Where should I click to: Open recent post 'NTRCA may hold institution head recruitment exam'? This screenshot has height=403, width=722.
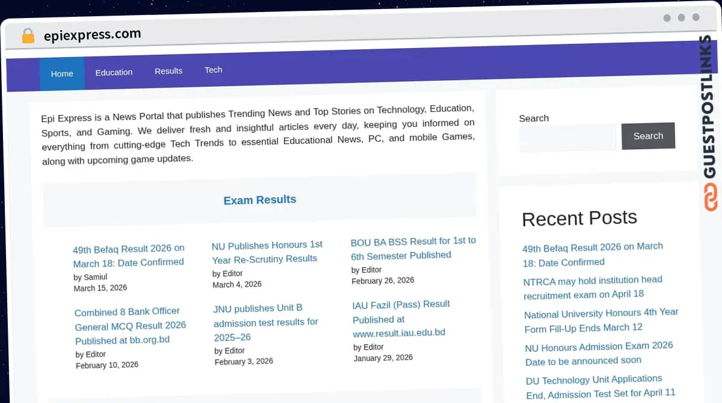click(x=593, y=288)
